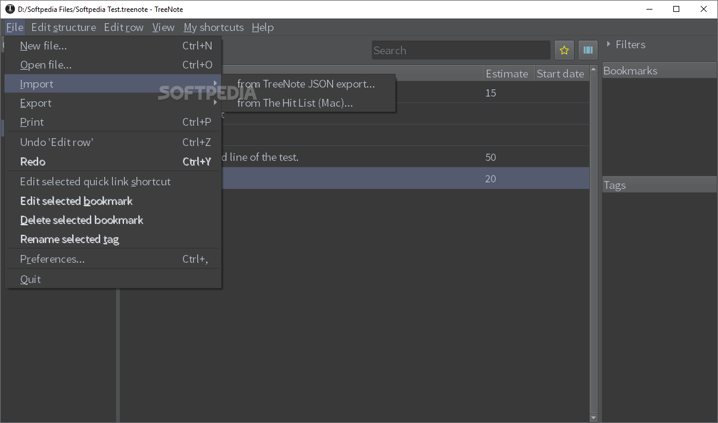Click the Tags panel header
The width and height of the screenshot is (718, 423).
(x=660, y=185)
